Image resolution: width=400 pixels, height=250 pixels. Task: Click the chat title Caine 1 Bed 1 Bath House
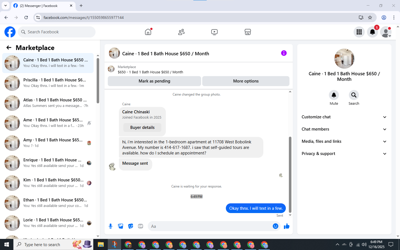166,54
